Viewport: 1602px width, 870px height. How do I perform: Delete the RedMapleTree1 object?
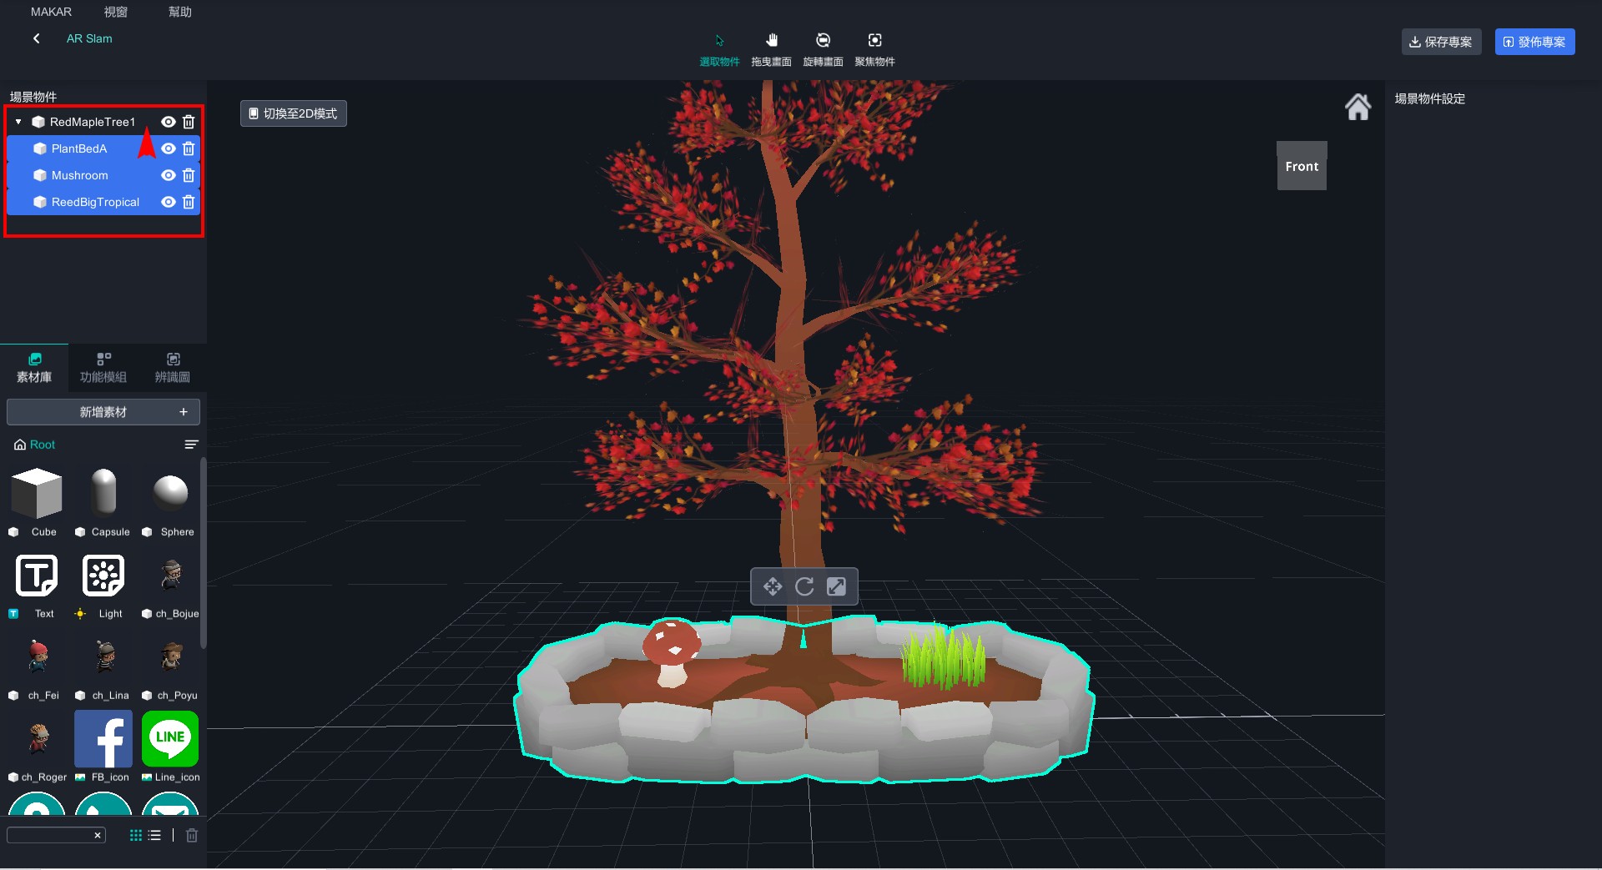[189, 122]
